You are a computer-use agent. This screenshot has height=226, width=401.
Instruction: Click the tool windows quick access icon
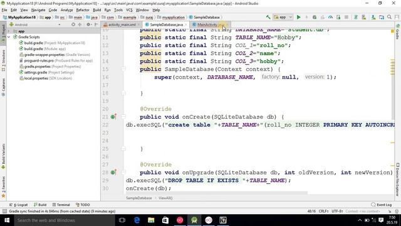click(4, 211)
